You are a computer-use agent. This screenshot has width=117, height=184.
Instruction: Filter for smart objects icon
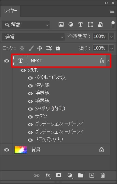[x=100, y=25]
